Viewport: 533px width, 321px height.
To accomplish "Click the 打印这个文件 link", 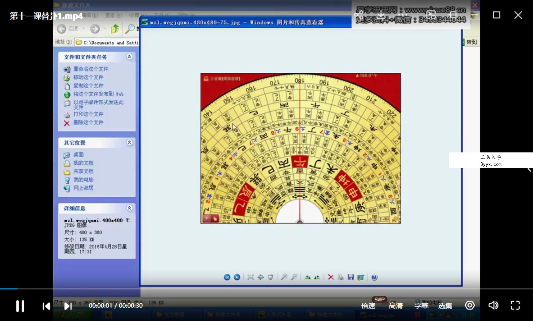I will click(x=88, y=114).
